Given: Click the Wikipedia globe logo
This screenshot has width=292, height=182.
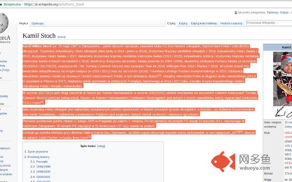Looking at the screenshot, I should coord(4,23).
